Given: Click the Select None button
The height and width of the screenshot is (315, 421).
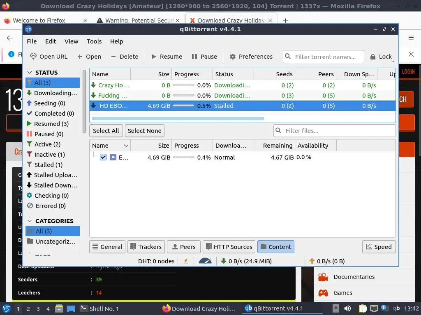Looking at the screenshot, I should coord(144,131).
